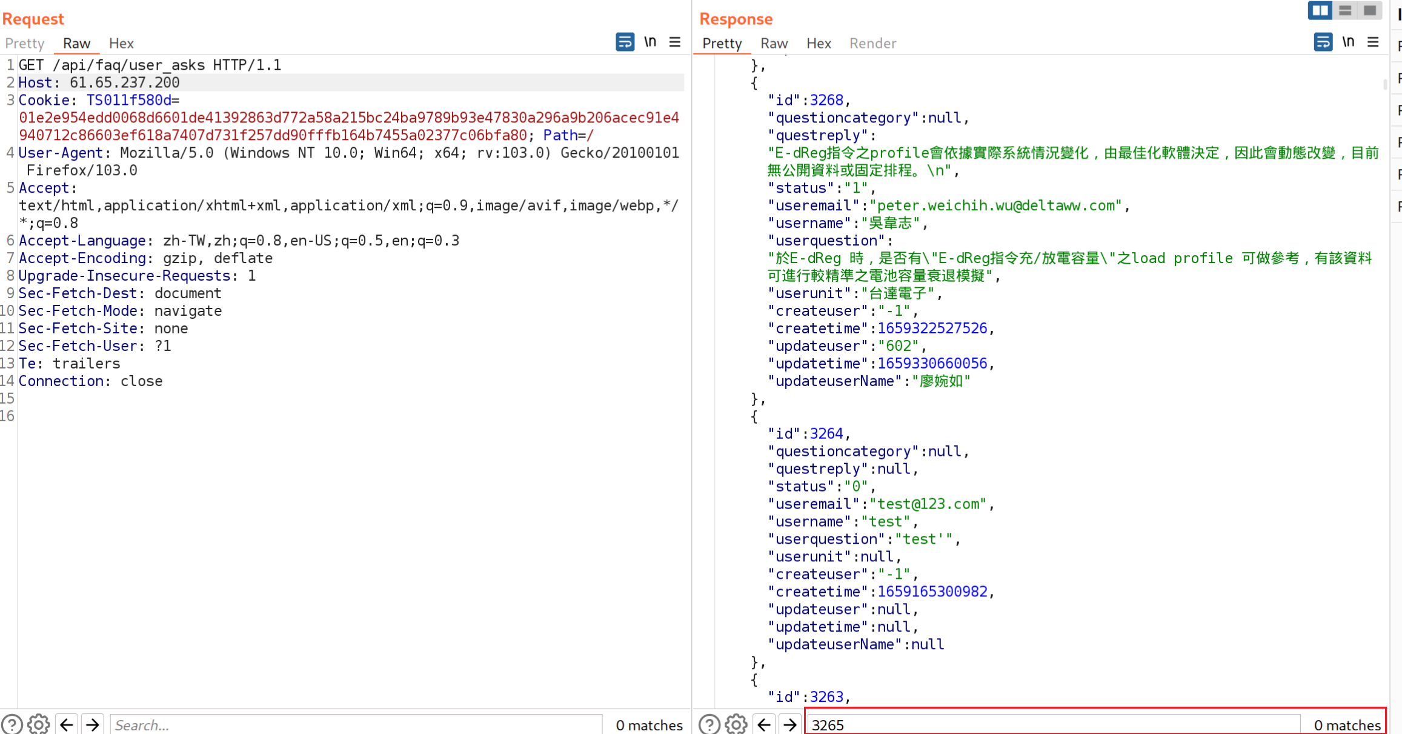The image size is (1402, 734).
Task: Click the updateuser value "602"
Action: [x=899, y=346]
